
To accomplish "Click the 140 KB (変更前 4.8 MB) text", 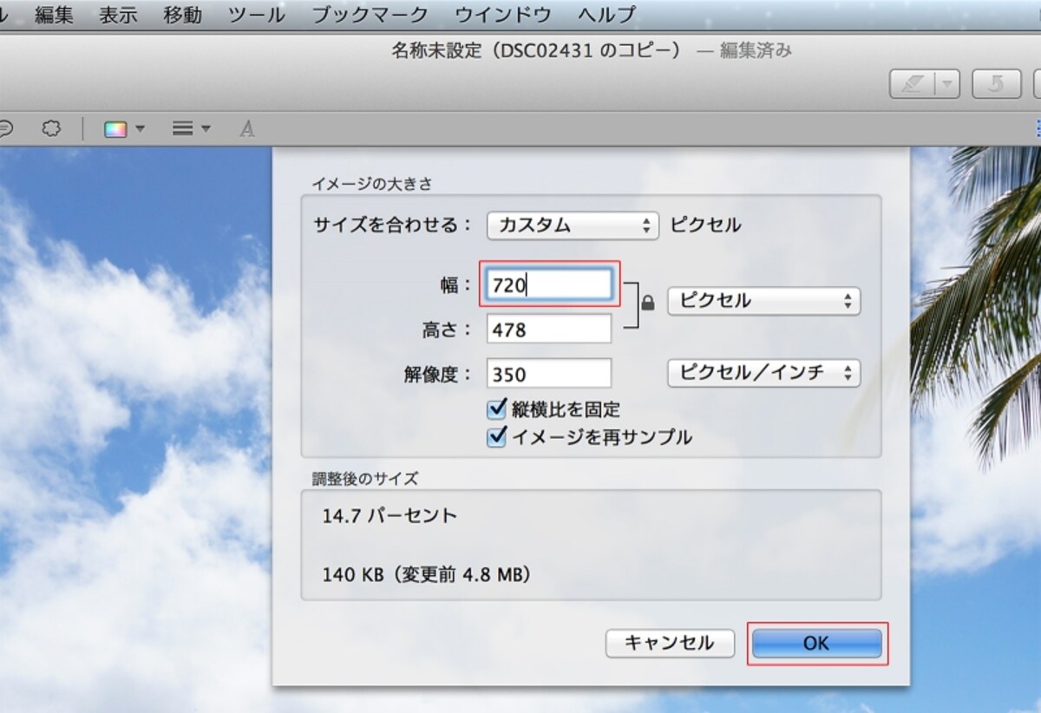I will click(x=427, y=574).
